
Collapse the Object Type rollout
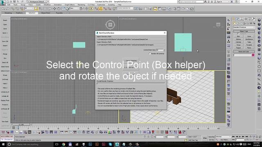244,31
